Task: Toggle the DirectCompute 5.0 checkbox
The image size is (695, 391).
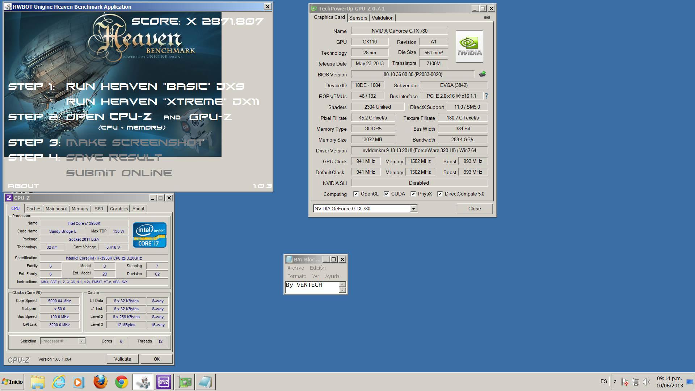Action: [x=440, y=194]
